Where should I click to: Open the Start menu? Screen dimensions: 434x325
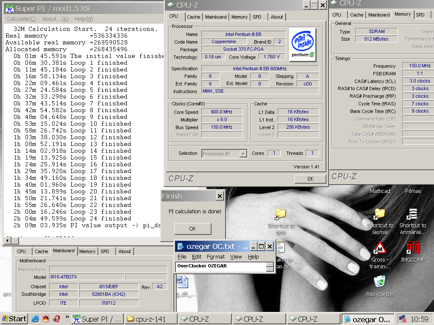pos(14,319)
